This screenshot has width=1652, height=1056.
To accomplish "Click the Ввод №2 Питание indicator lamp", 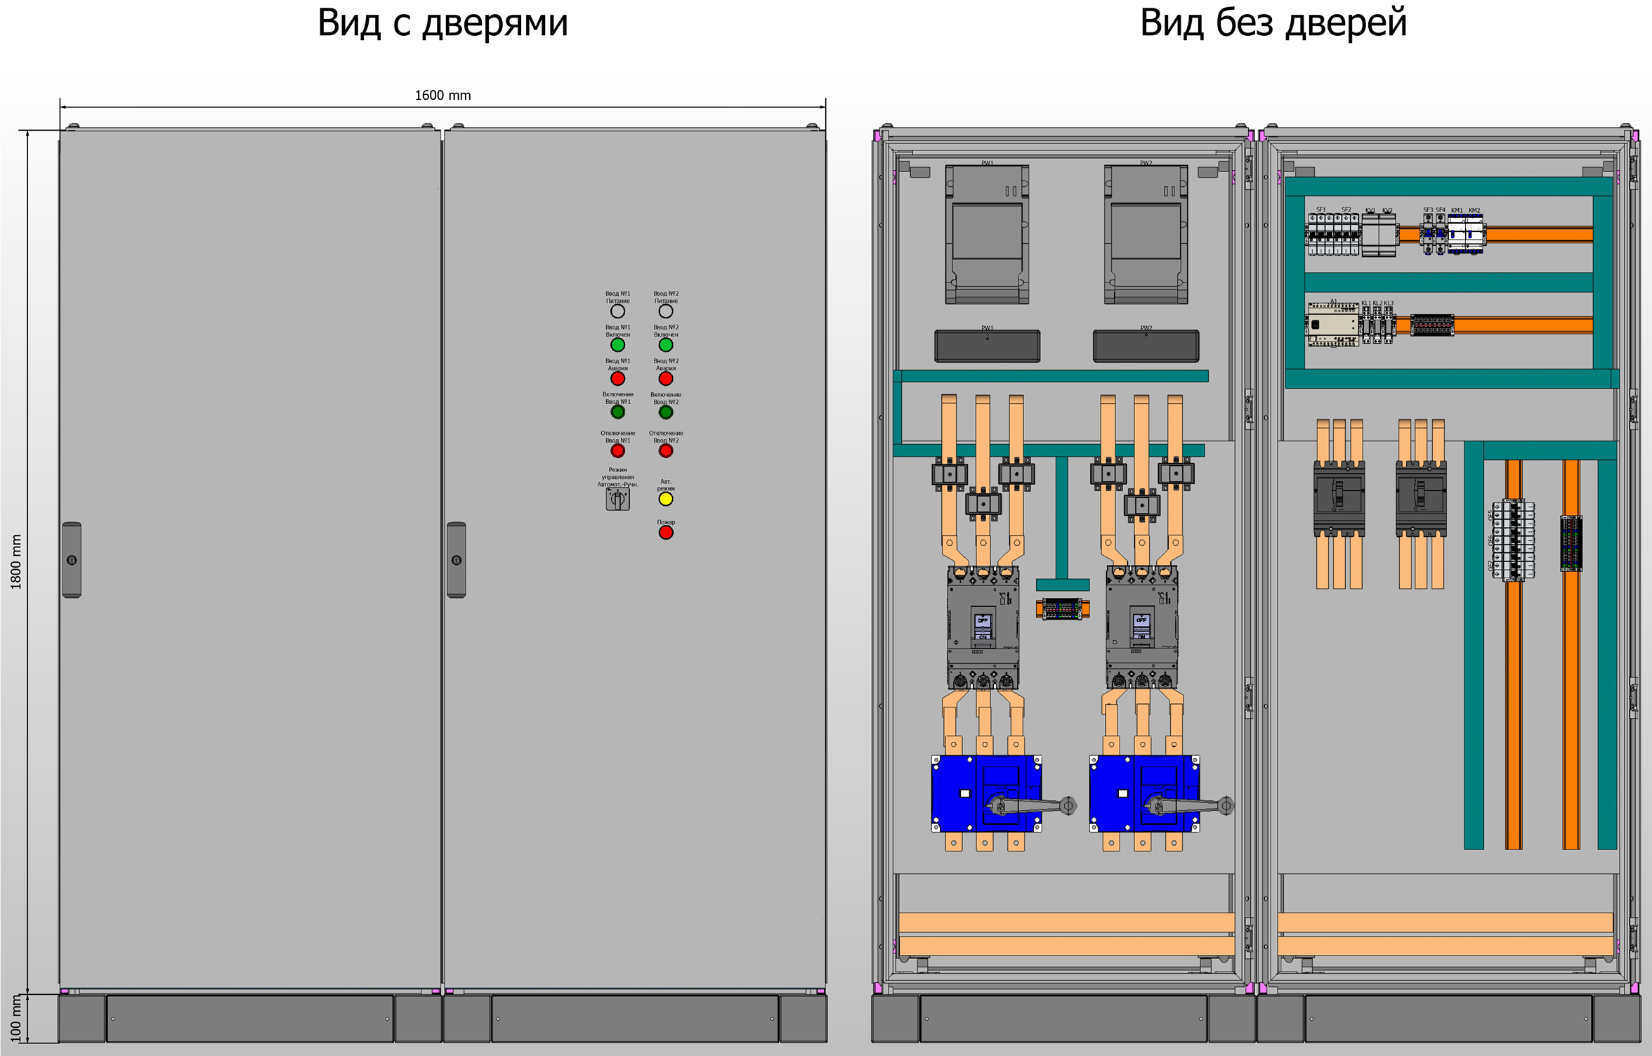I will pyautogui.click(x=666, y=311).
